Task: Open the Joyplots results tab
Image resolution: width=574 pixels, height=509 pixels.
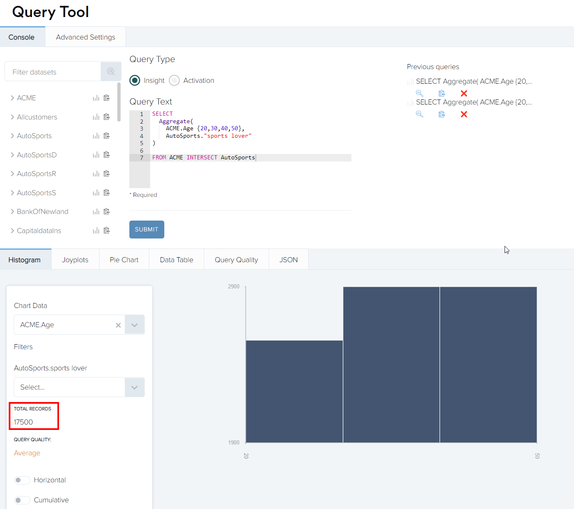Action: (75, 260)
